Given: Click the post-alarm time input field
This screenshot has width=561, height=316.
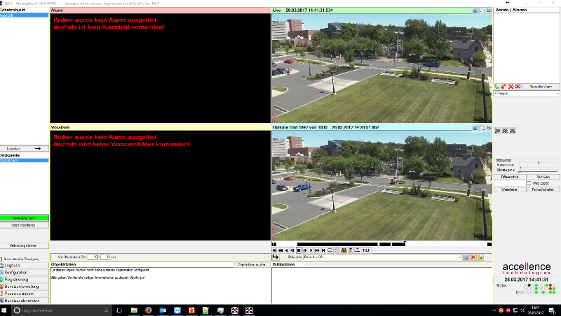Looking at the screenshot, I should [106, 257].
